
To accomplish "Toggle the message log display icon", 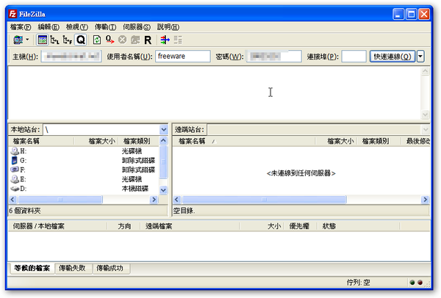I will click(x=43, y=40).
